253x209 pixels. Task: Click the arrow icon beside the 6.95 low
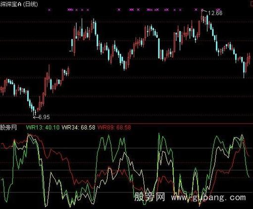click(36, 117)
